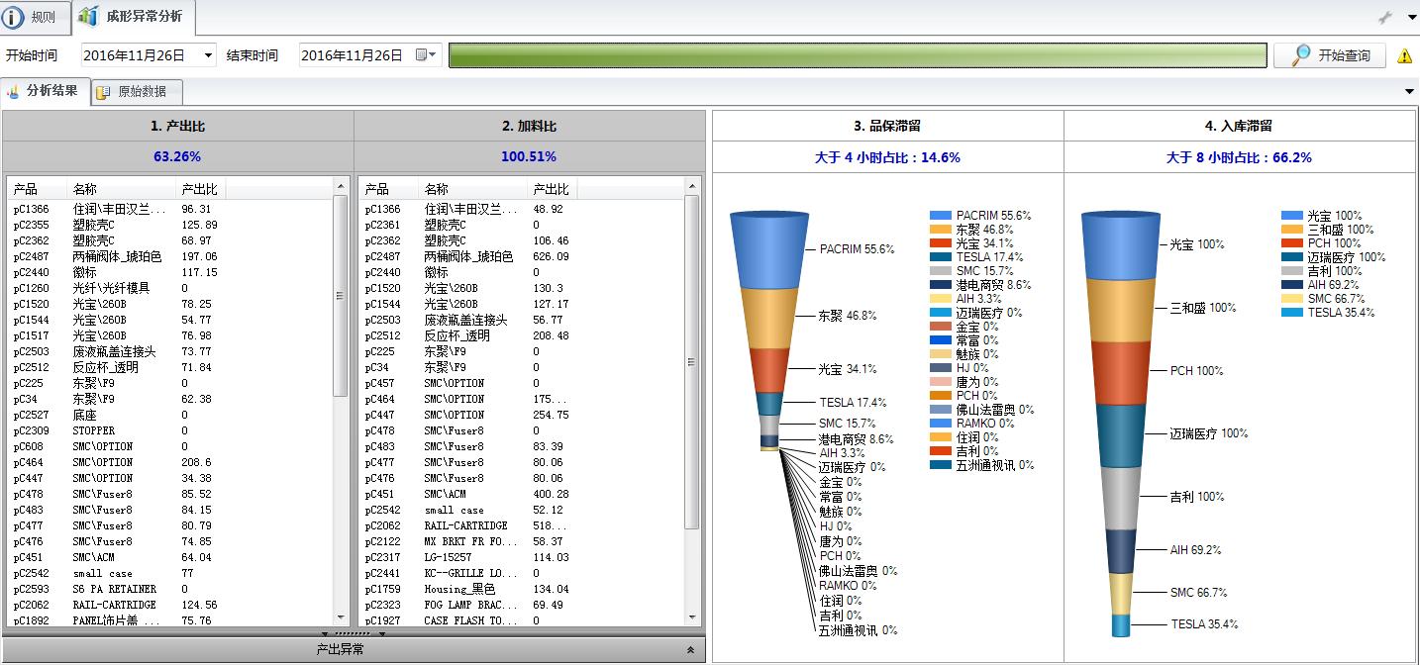Screen dimensions: 1420x665
Task: Click the 光宝 legend swatch in 入库滞留
Action: click(1291, 216)
